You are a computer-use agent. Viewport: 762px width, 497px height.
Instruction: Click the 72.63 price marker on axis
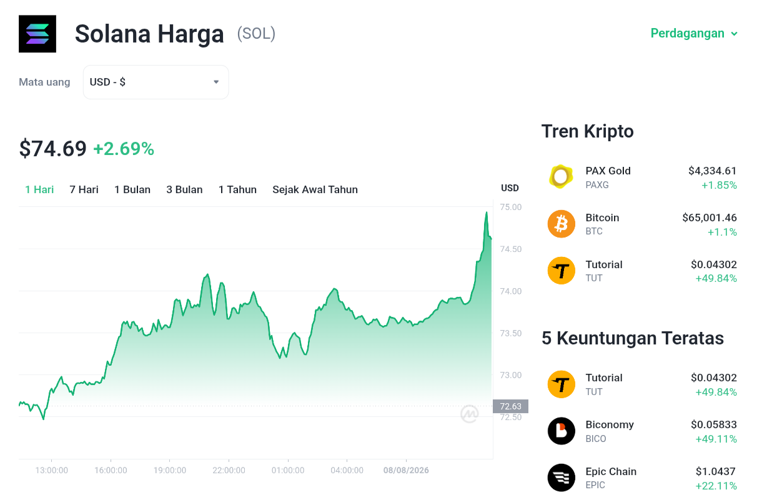tap(510, 406)
